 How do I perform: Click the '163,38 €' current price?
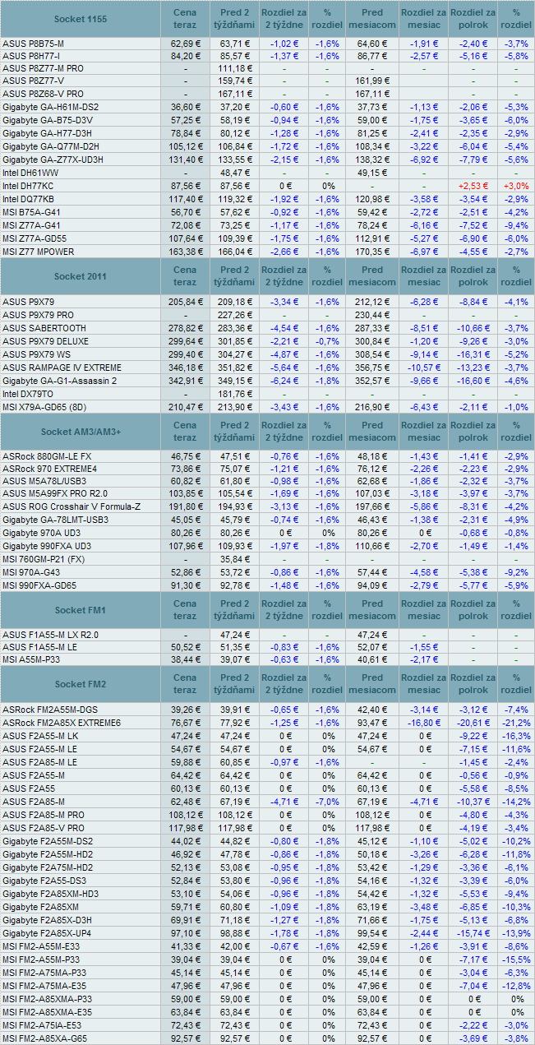tap(185, 251)
